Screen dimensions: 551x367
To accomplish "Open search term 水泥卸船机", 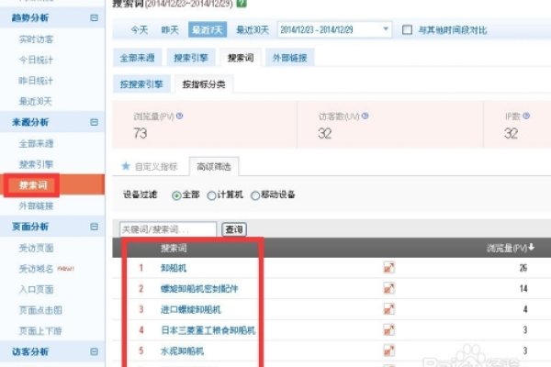I will click(x=182, y=350).
